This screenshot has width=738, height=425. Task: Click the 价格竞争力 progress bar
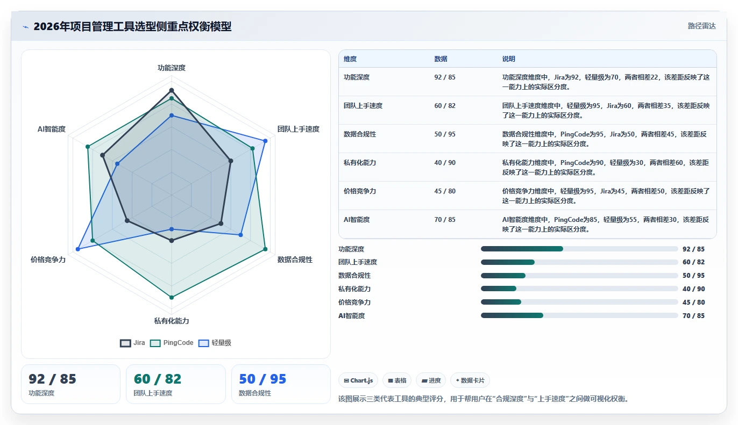point(579,302)
